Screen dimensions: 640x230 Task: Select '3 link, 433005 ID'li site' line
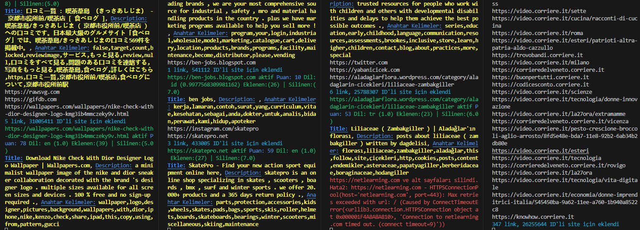pyautogui.click(x=225, y=143)
